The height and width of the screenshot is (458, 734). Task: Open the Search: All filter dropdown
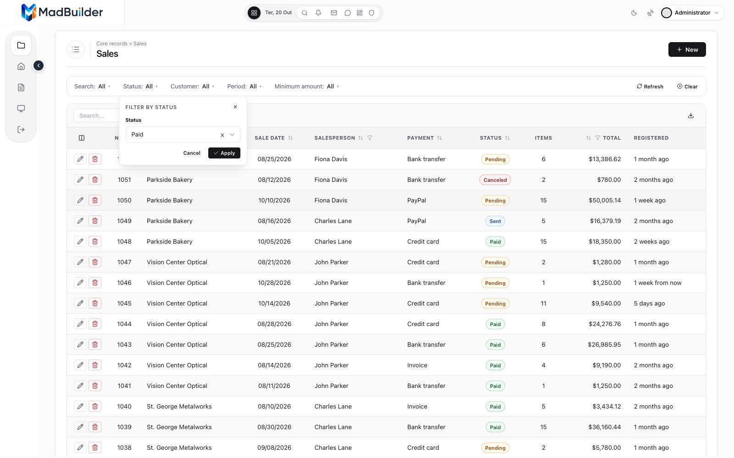tap(92, 86)
